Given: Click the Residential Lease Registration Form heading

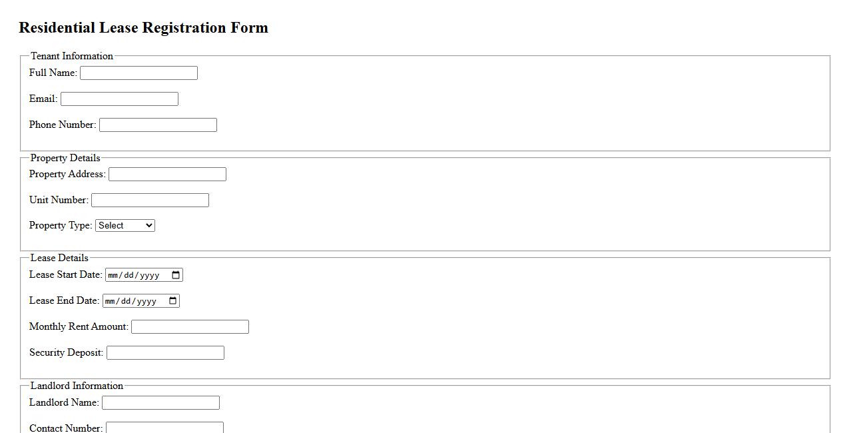Looking at the screenshot, I should (x=143, y=28).
